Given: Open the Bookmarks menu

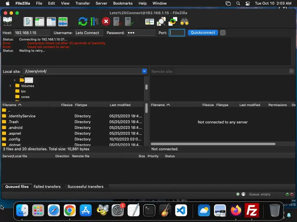Looking at the screenshot, I should tap(123, 3).
